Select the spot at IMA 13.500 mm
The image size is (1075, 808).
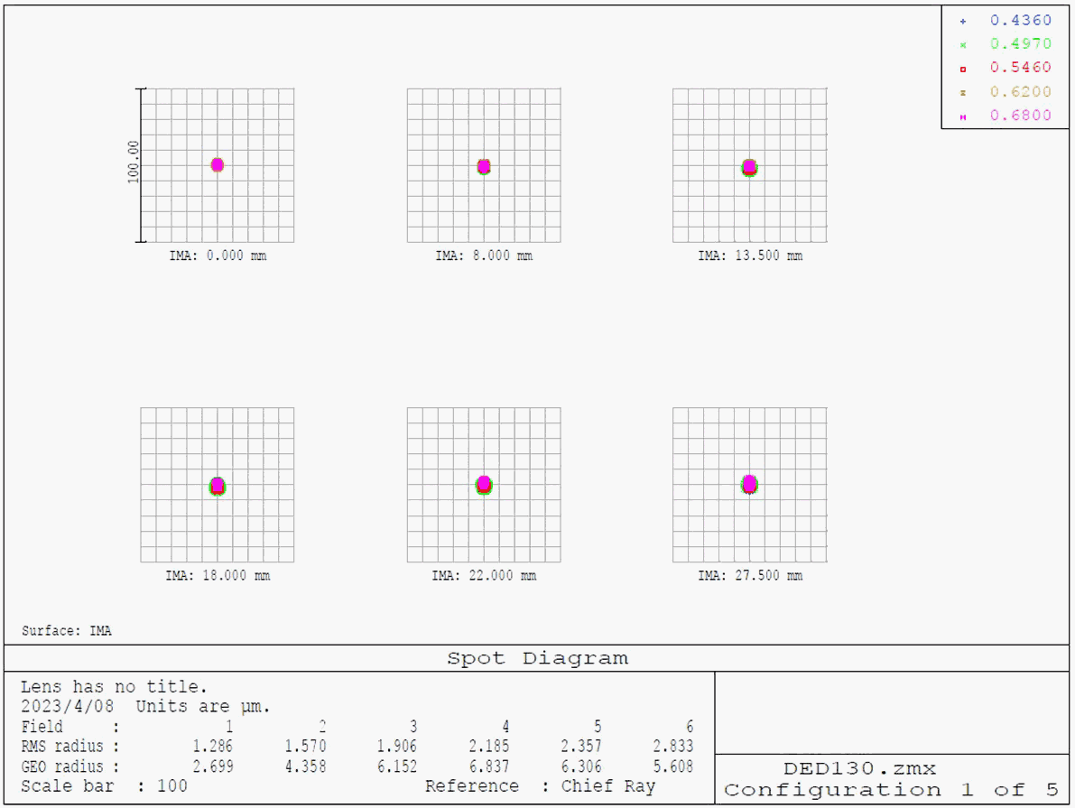tap(749, 167)
